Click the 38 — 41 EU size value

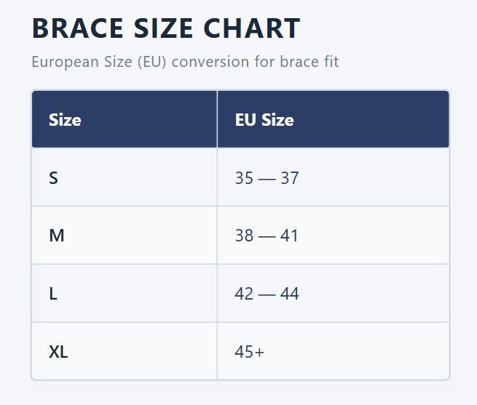(x=267, y=236)
